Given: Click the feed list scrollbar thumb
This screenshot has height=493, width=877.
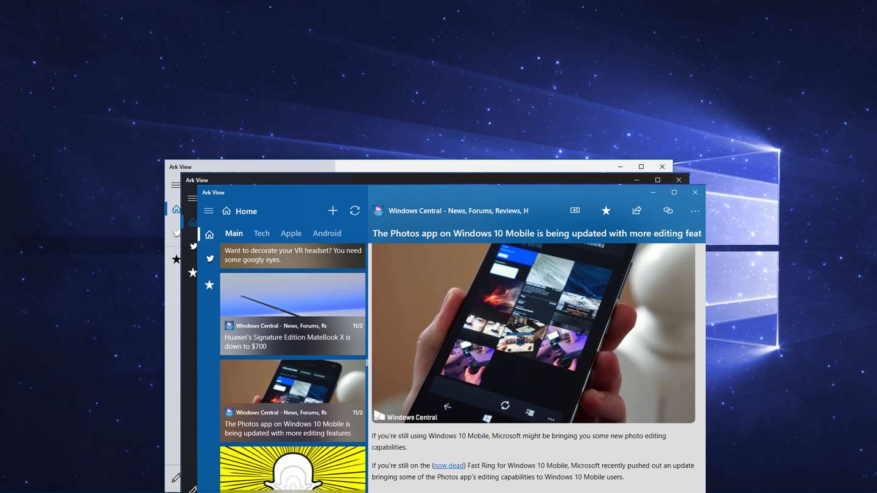Looking at the screenshot, I should (x=367, y=363).
